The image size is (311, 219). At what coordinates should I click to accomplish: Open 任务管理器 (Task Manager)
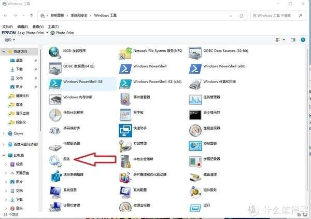point(205,99)
